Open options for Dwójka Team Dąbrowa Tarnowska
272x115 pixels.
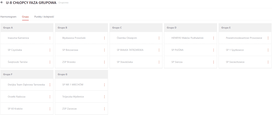tap(50, 85)
